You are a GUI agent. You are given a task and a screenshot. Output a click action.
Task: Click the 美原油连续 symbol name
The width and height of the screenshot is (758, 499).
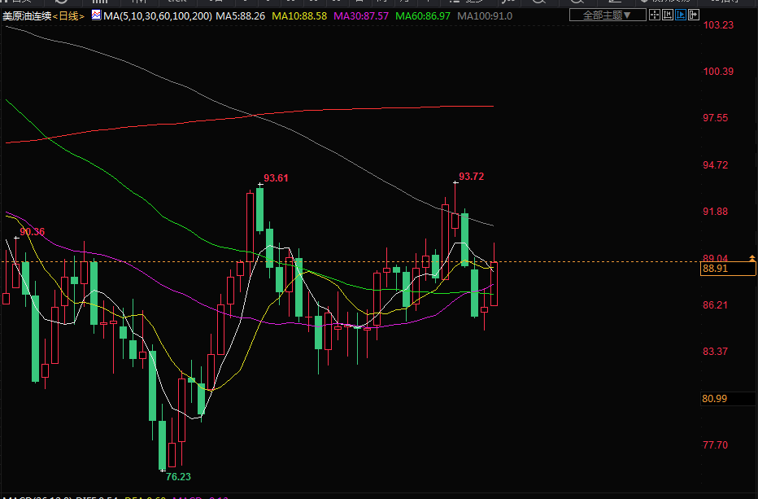click(27, 16)
